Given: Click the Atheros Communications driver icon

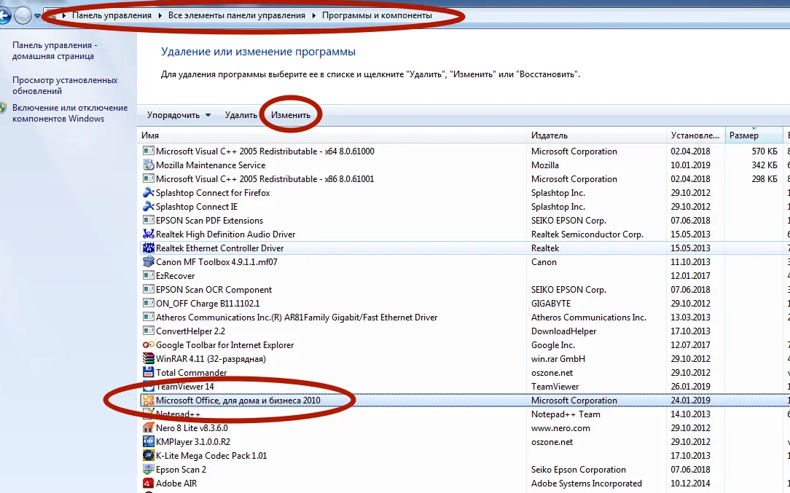Looking at the screenshot, I should 148,317.
